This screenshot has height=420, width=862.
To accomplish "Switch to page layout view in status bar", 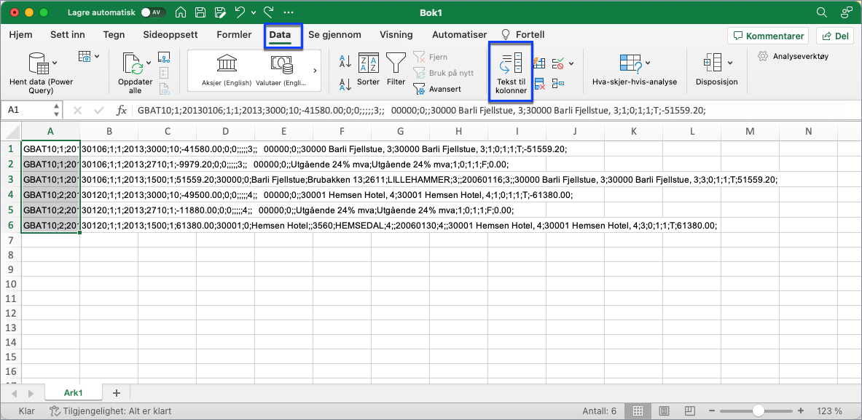I will tap(664, 411).
